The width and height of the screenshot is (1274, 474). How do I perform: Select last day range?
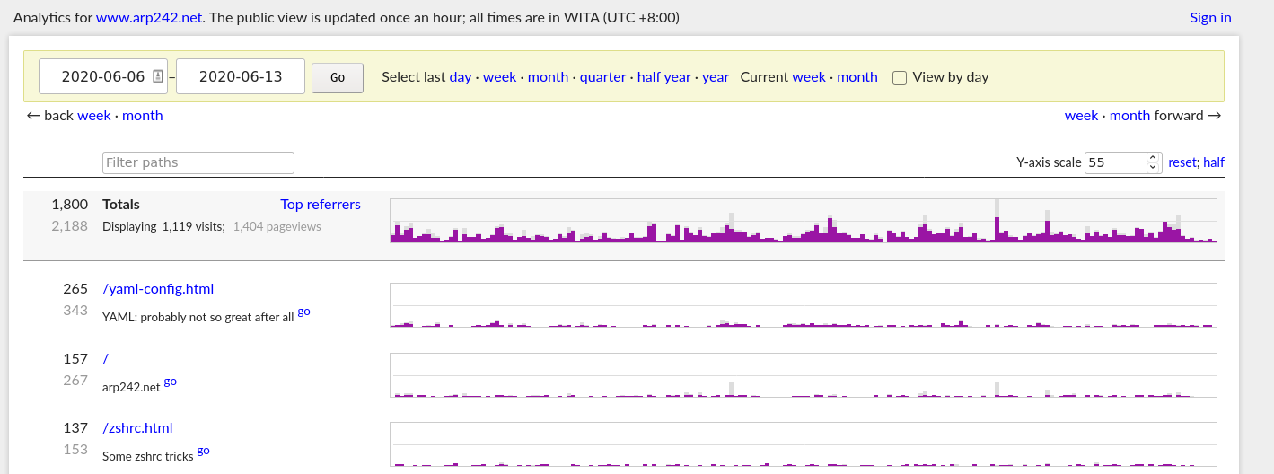coord(461,77)
